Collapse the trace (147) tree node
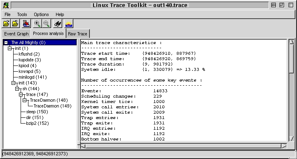Image resolution: width=297 pixels, height=159 pixels. click(21, 95)
